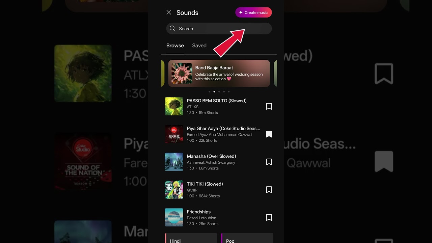Screen dimensions: 432x243
Task: Click Ashreveal, Ashish Swargiary artist text
Action: pos(211,162)
